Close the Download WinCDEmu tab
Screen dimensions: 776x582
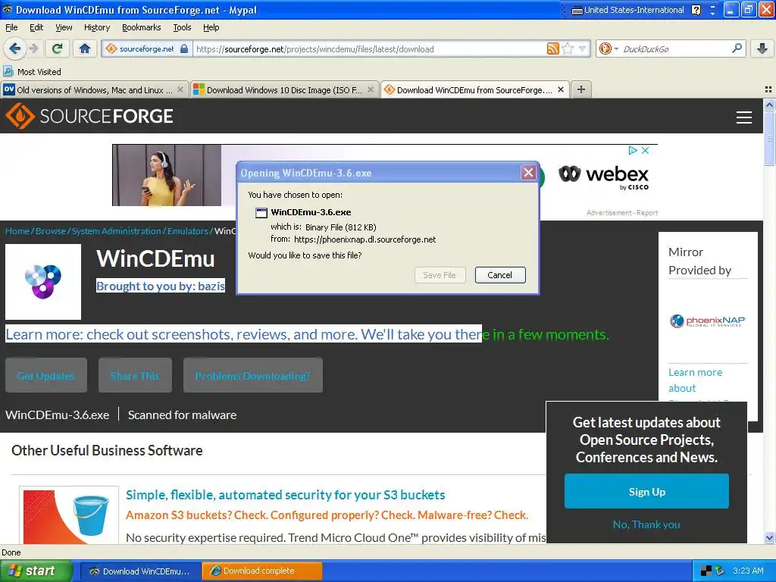(x=561, y=89)
